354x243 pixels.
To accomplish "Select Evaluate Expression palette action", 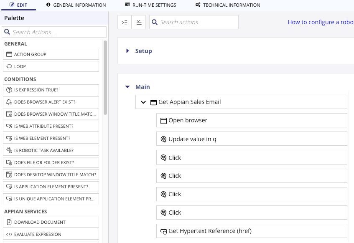I will point(51,234).
